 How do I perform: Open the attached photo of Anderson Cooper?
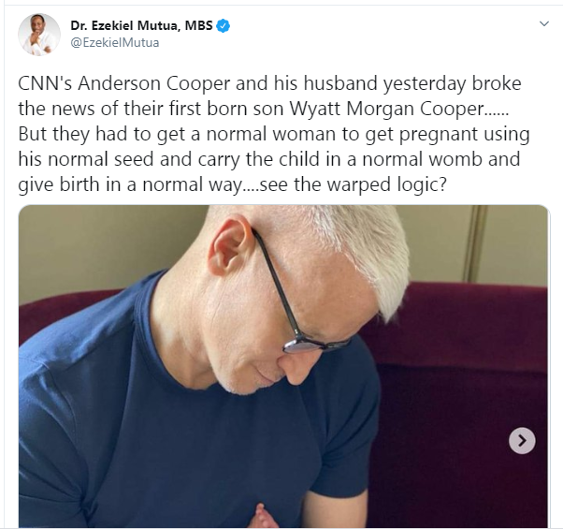pyautogui.click(x=283, y=366)
